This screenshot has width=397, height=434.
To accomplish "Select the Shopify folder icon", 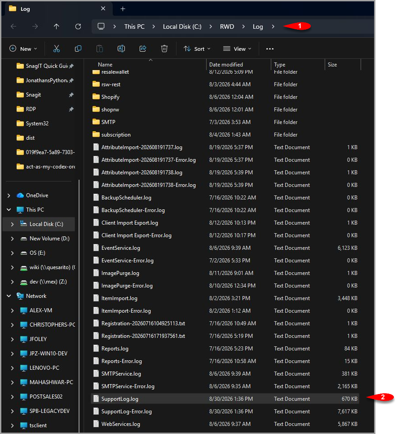I will coord(96,97).
